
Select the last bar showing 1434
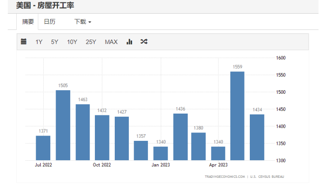click(257, 137)
